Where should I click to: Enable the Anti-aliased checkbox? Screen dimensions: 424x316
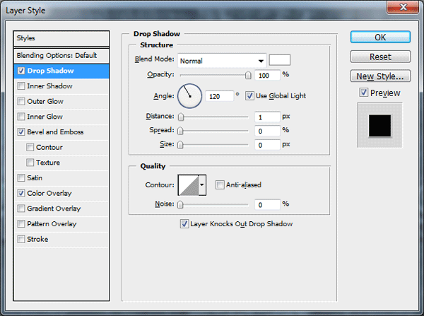pyautogui.click(x=220, y=185)
